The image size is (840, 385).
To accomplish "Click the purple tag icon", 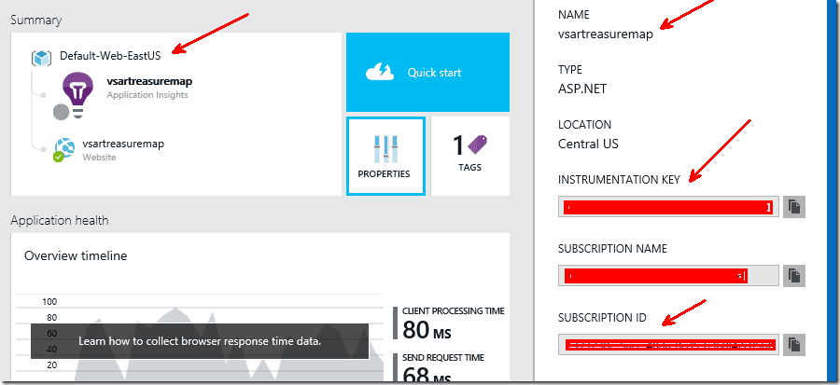I will pyautogui.click(x=477, y=144).
